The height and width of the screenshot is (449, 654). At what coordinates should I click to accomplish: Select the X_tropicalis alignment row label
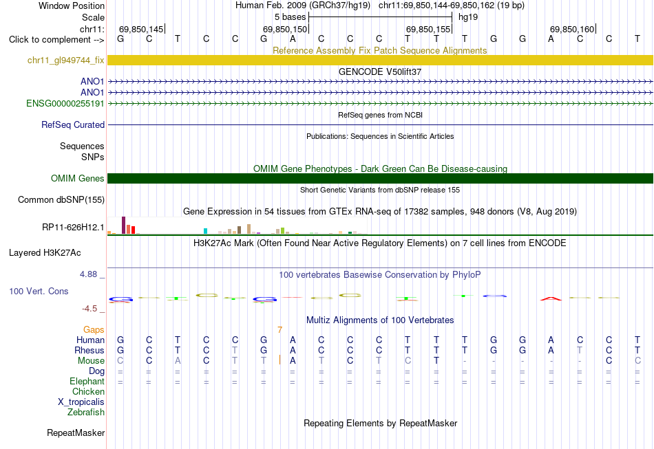point(81,402)
